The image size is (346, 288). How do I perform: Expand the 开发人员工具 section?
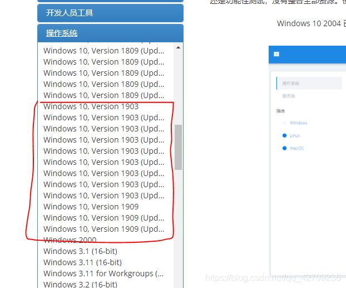[110, 13]
